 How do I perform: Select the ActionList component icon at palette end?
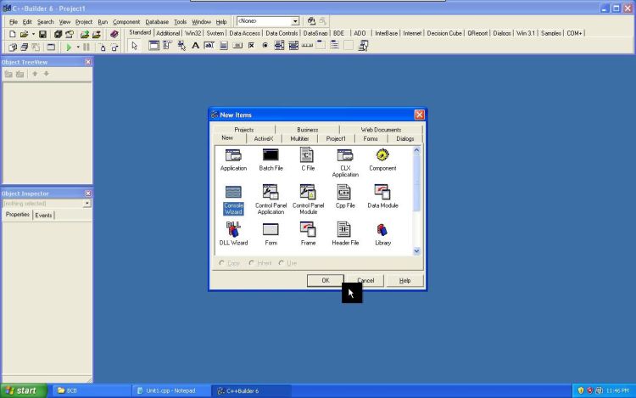363,46
